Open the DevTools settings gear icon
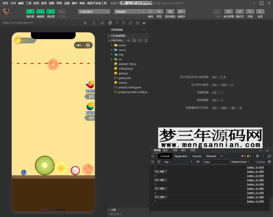This screenshot has width=273, height=217. (257, 156)
